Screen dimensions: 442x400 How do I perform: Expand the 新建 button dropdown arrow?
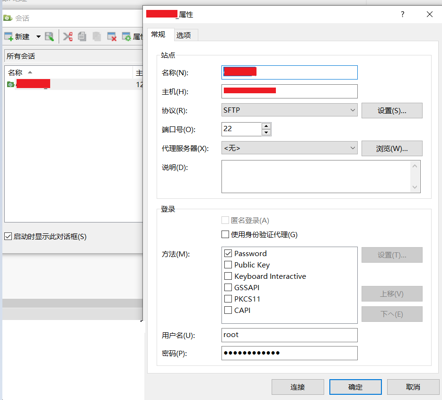point(38,36)
